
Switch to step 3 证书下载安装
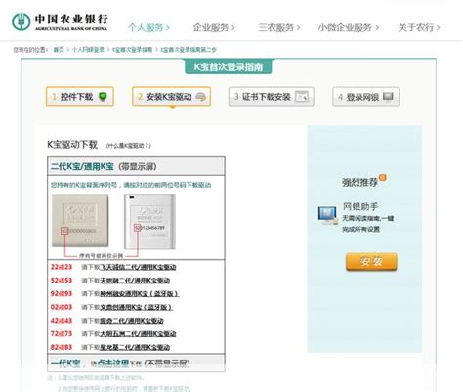pyautogui.click(x=272, y=97)
